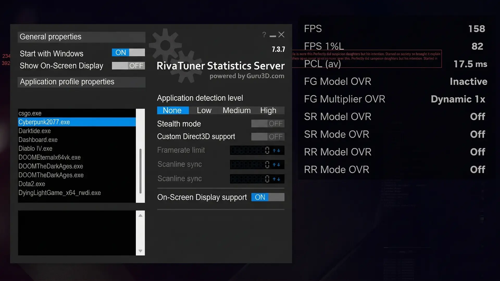The width and height of the screenshot is (500, 281).
Task: Select Cyberpunk2077.exe profile
Action: 77,122
